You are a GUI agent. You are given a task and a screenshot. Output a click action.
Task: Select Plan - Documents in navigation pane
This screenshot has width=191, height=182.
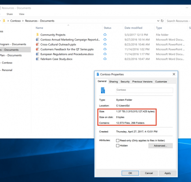[11, 55]
